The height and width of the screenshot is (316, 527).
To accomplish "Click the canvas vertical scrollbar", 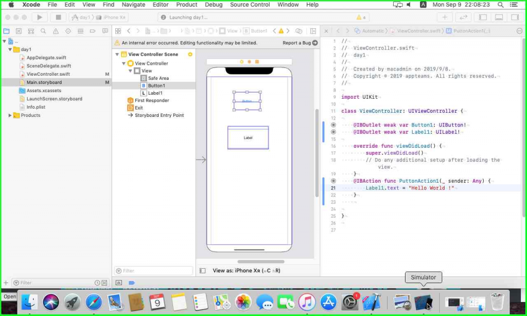I will click(317, 153).
